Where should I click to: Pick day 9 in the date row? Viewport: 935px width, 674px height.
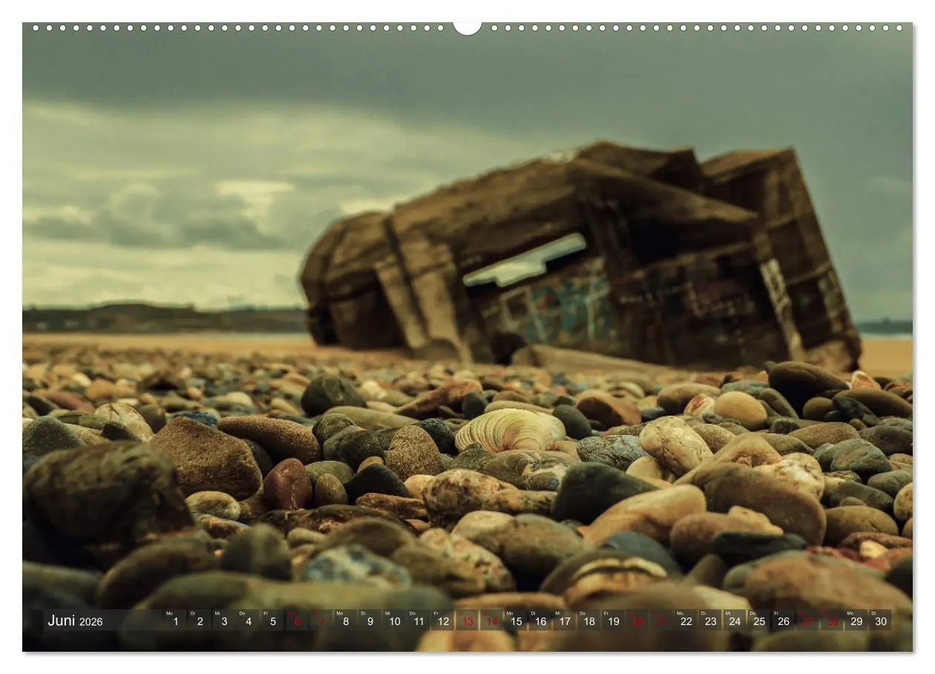pyautogui.click(x=370, y=621)
